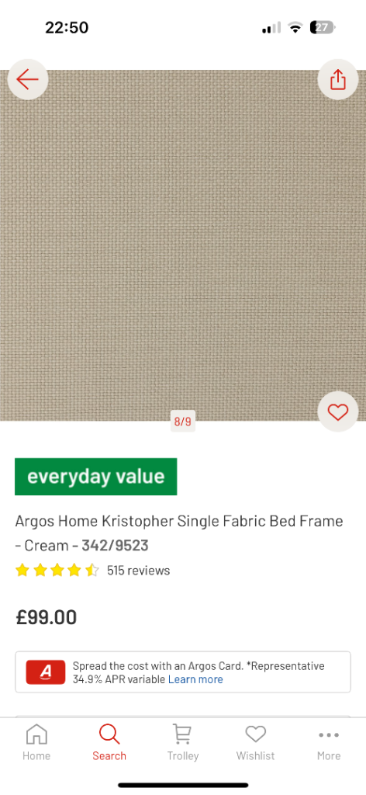
Task: Tap the everyday value green badge
Action: (95, 477)
